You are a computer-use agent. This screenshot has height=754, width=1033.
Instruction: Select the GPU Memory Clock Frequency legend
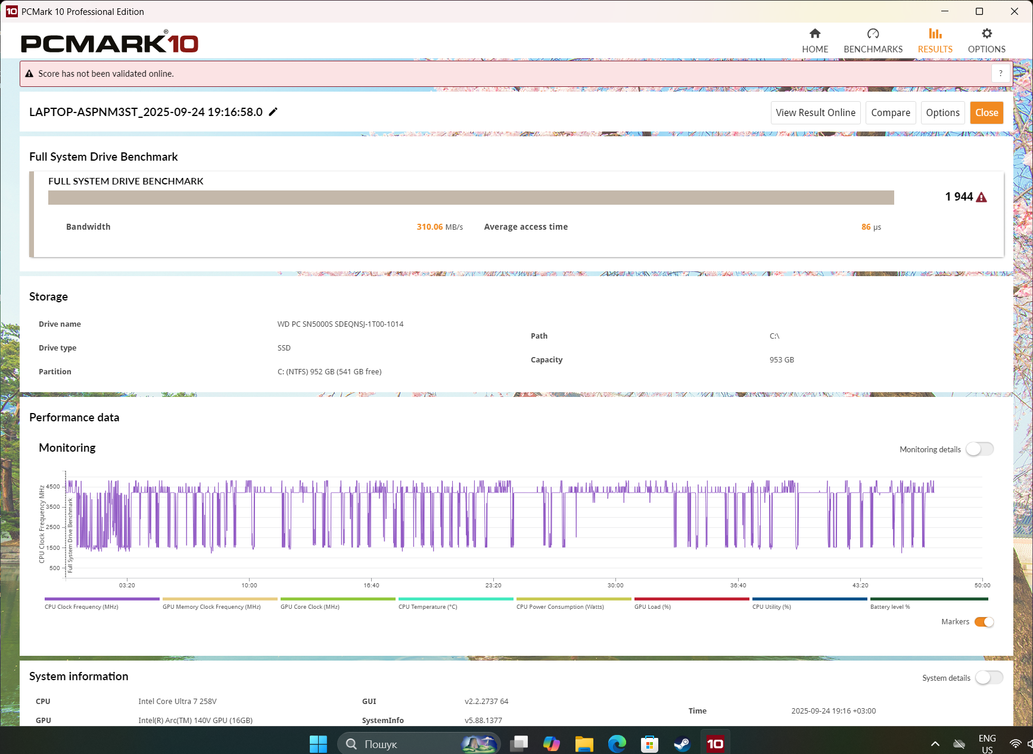click(220, 603)
